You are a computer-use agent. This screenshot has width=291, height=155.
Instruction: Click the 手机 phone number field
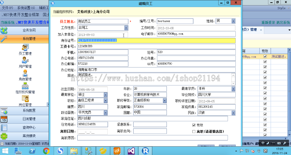point(102,52)
